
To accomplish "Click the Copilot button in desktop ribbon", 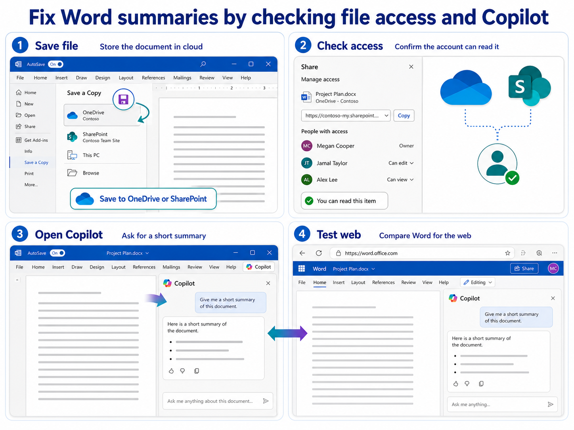I will coord(258,267).
